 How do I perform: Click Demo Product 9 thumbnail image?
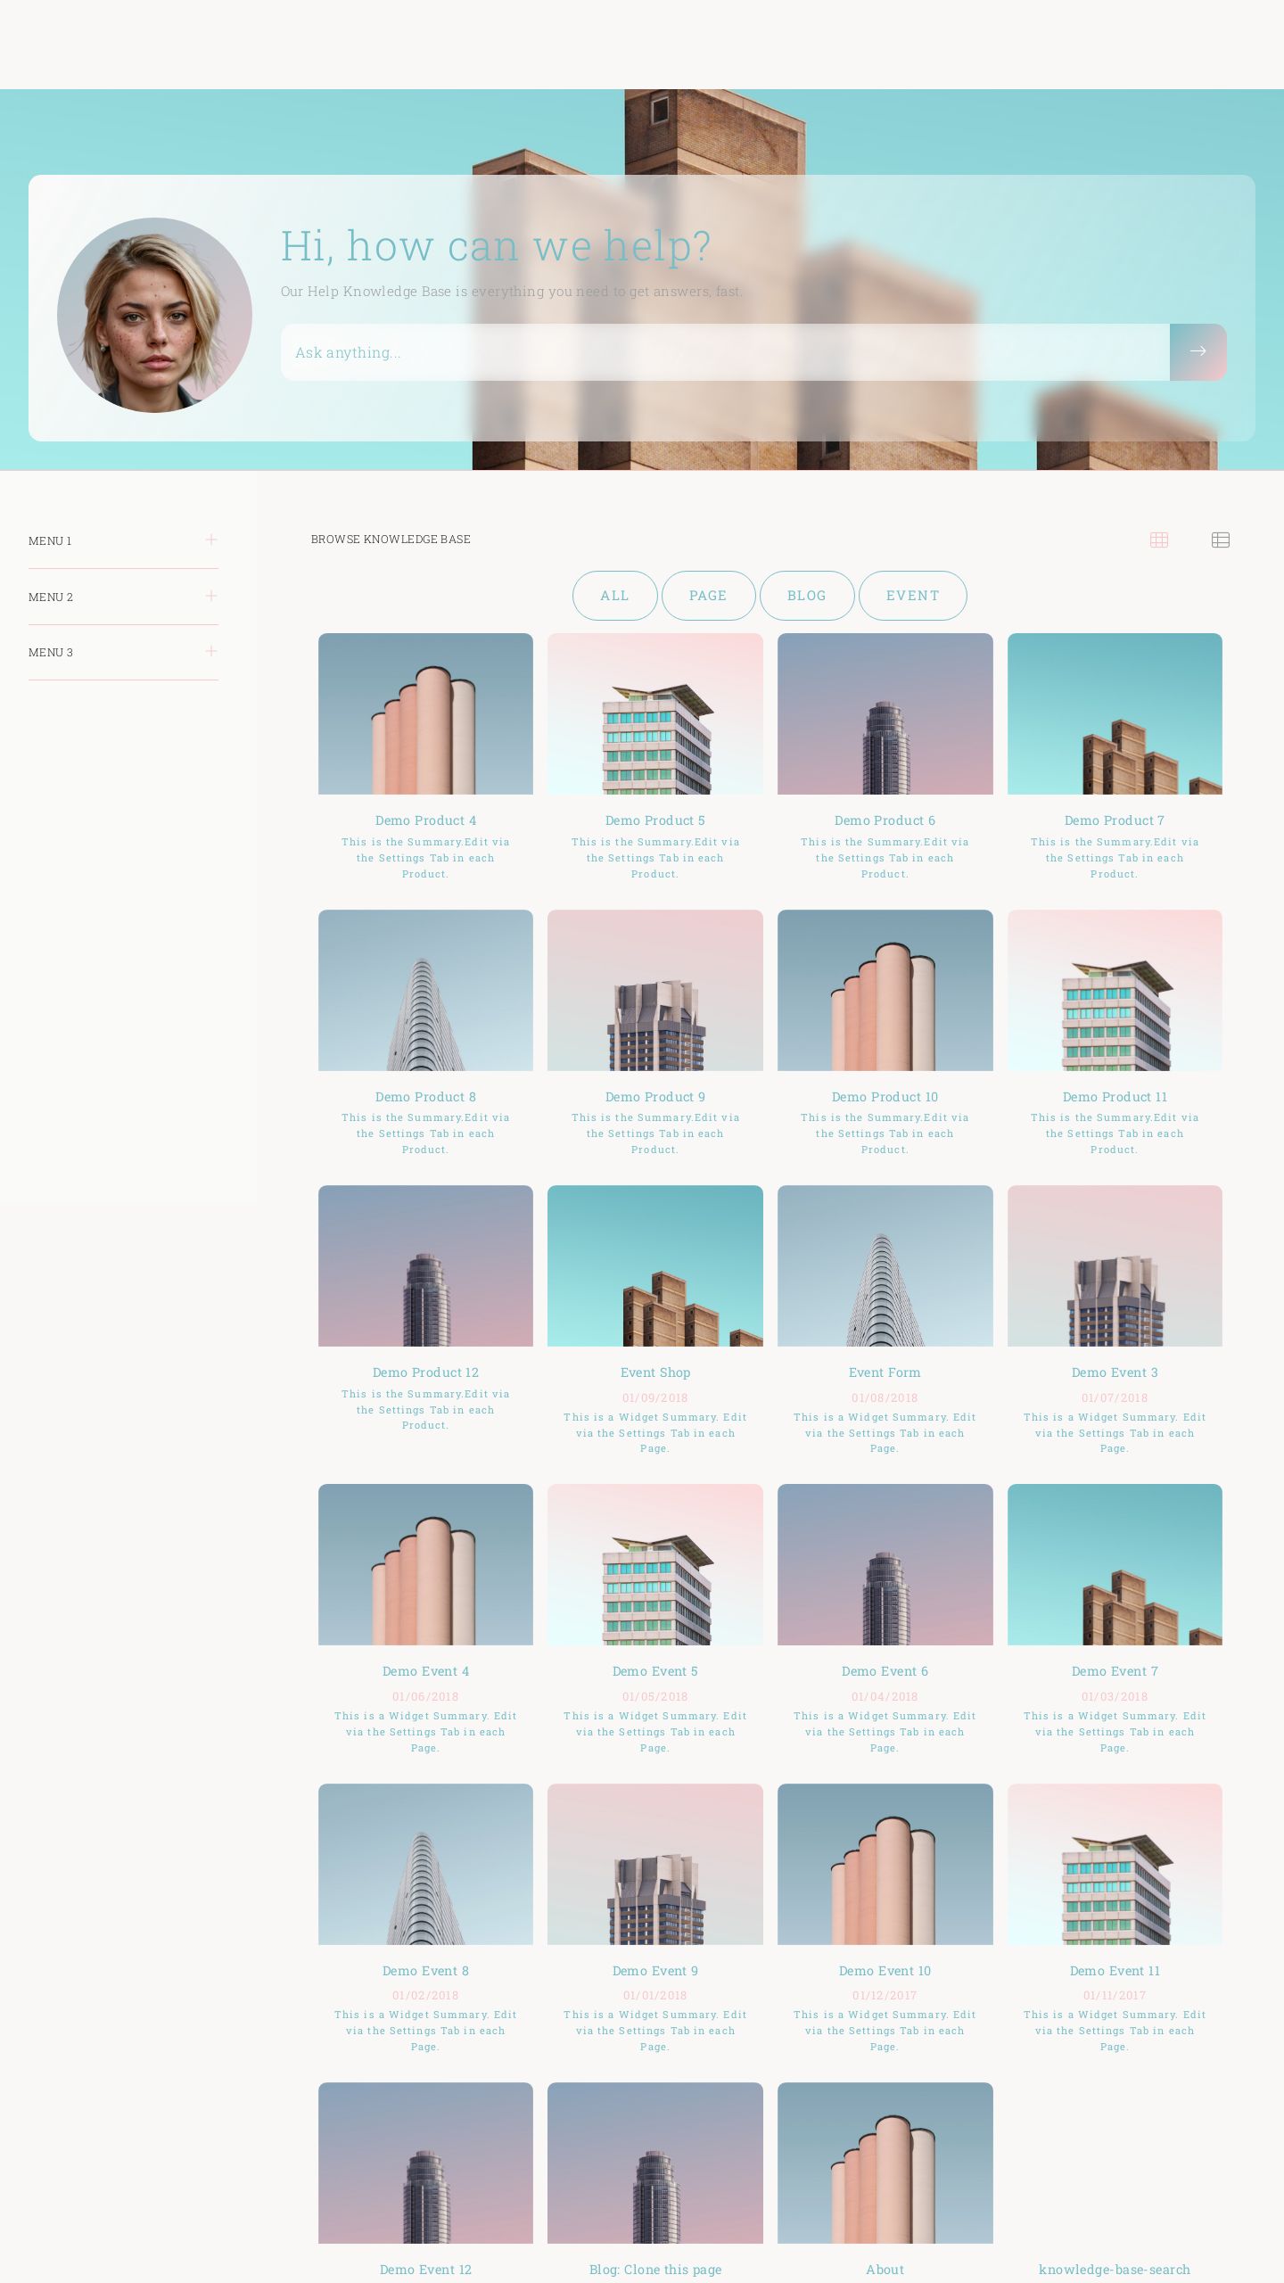click(x=655, y=990)
